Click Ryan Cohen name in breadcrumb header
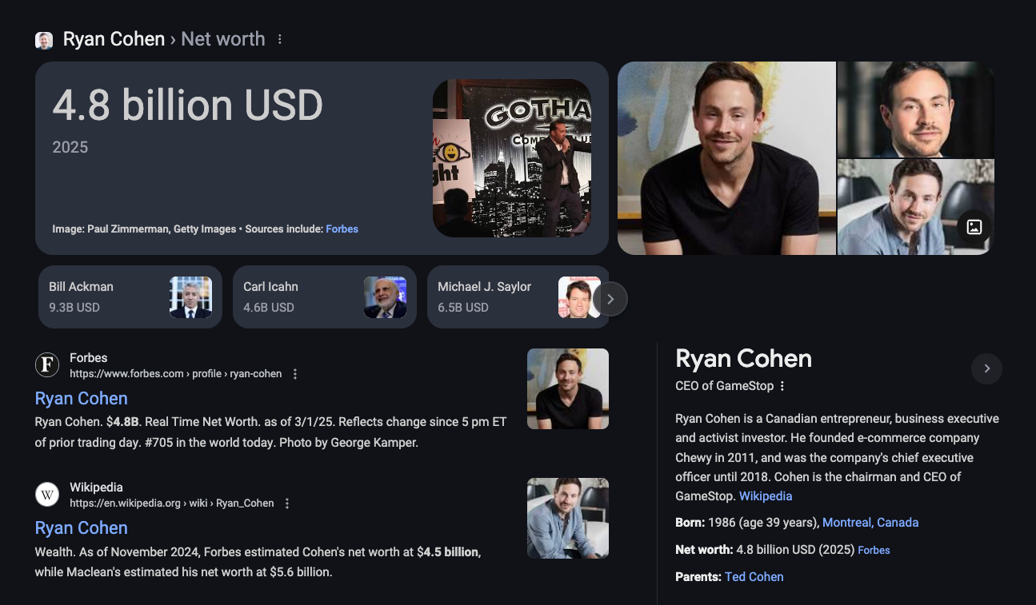Screen dimensions: 1036x605 114,39
